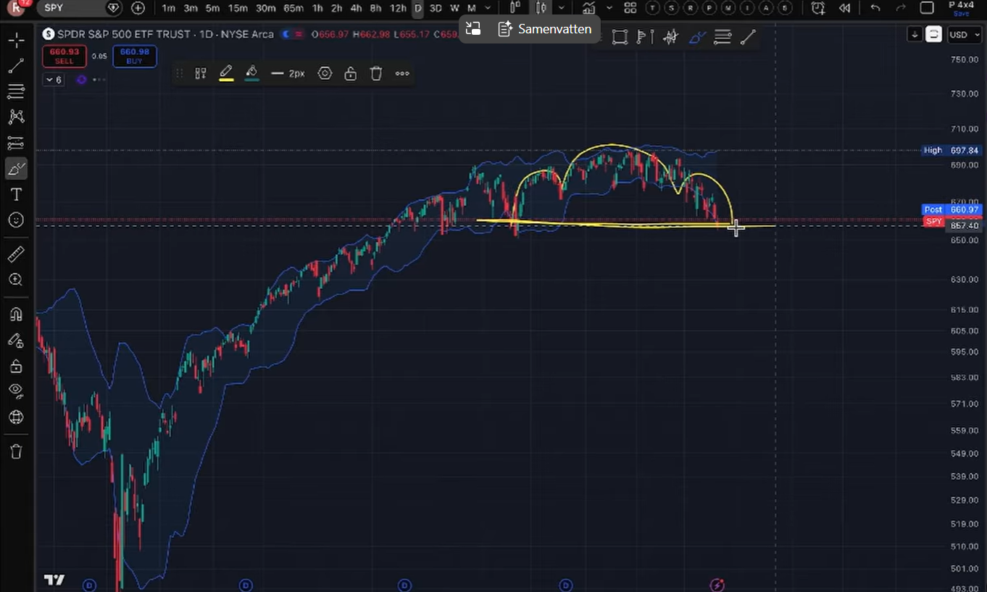This screenshot has width=987, height=592.
Task: Select the highlighted brush drawing tool
Action: [x=15, y=169]
